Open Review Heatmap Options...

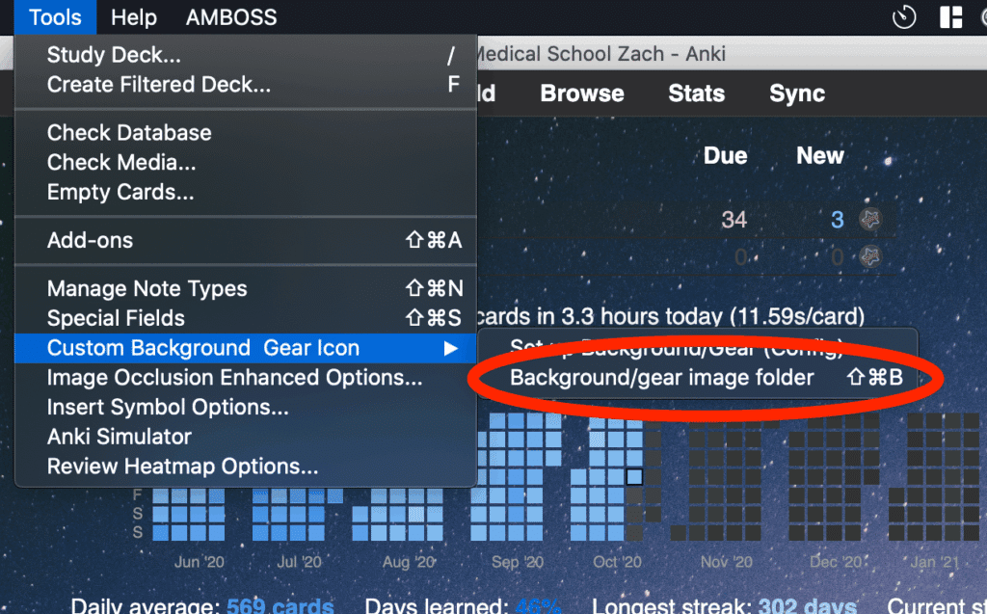(246, 466)
